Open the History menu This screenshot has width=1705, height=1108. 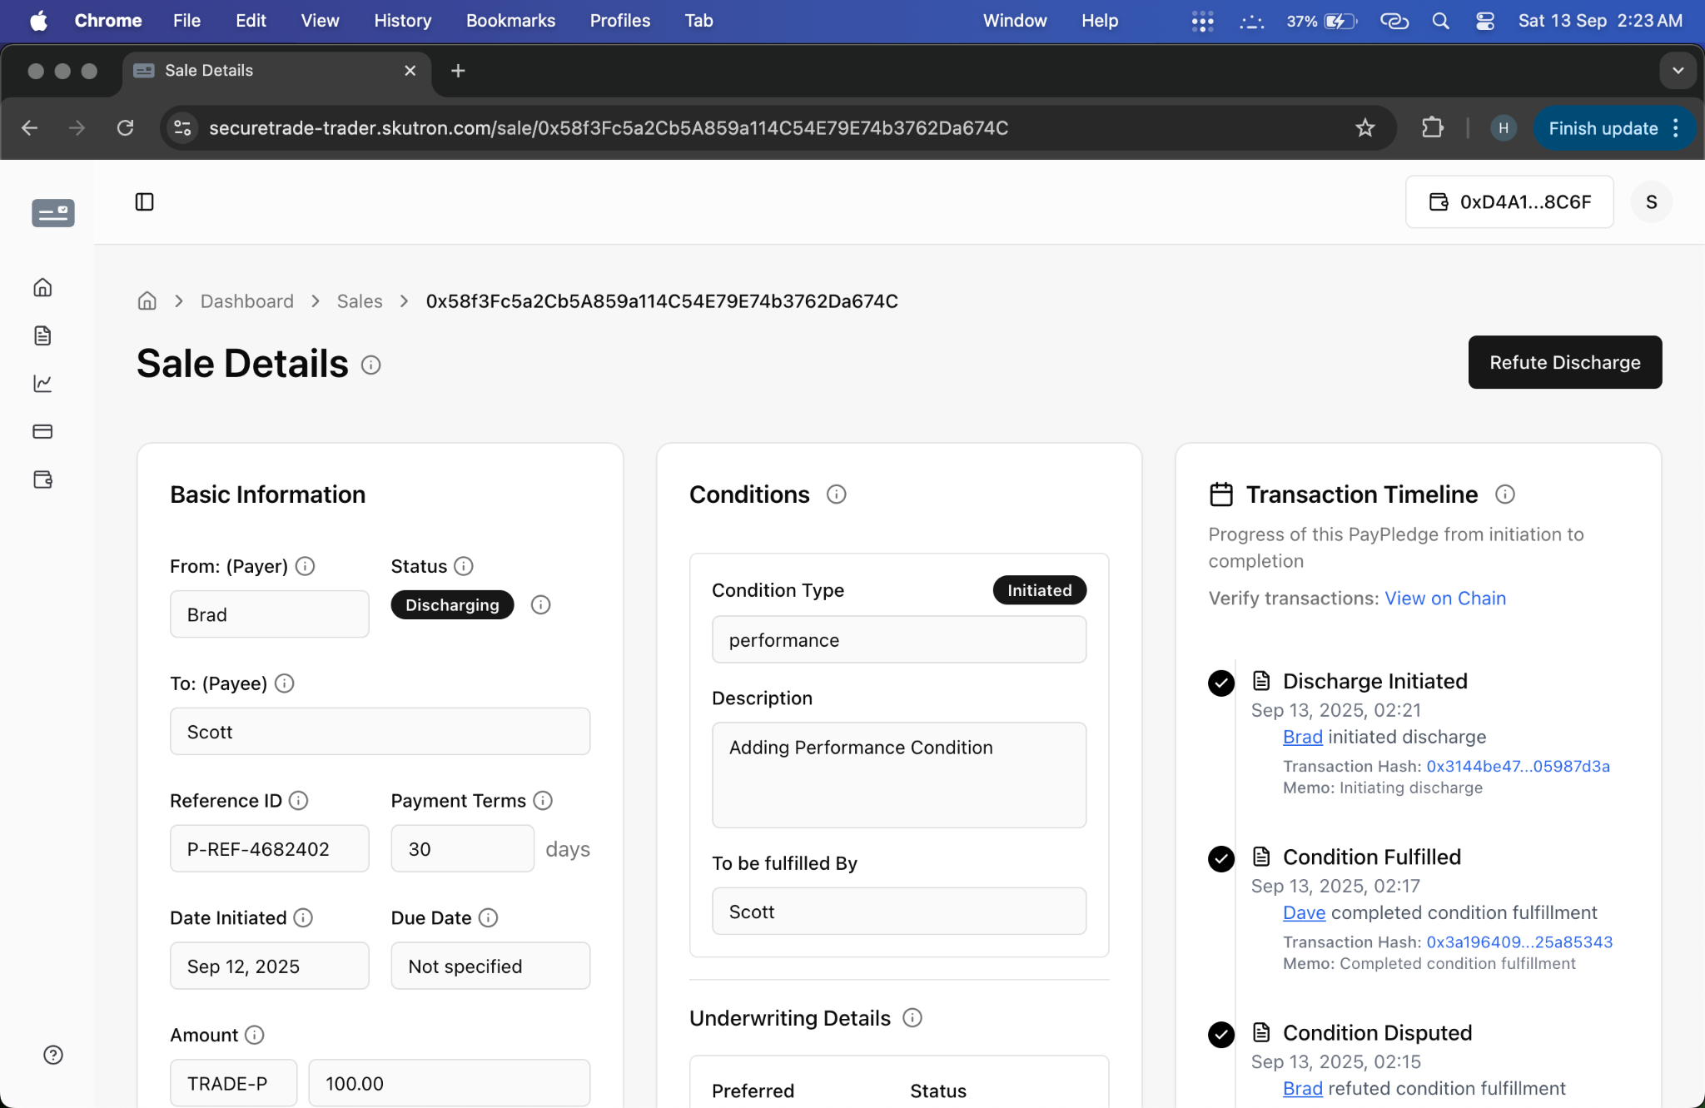(x=402, y=21)
